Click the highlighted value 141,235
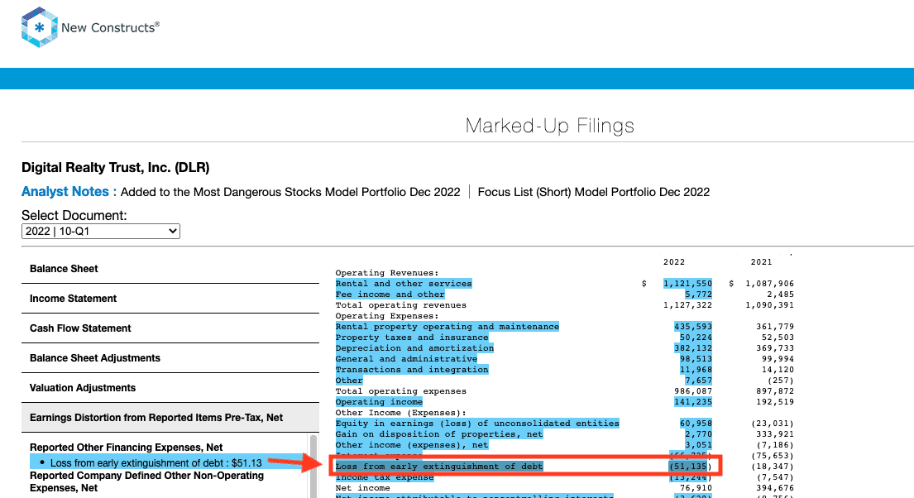The image size is (914, 498). coord(693,402)
